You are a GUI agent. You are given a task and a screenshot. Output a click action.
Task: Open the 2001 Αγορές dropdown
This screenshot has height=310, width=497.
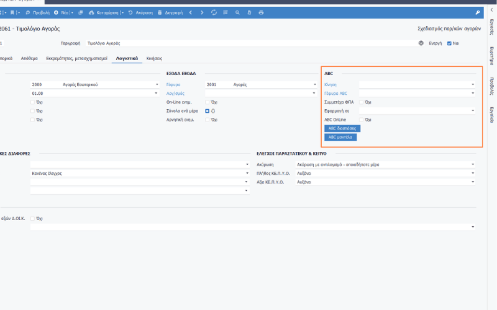point(315,84)
